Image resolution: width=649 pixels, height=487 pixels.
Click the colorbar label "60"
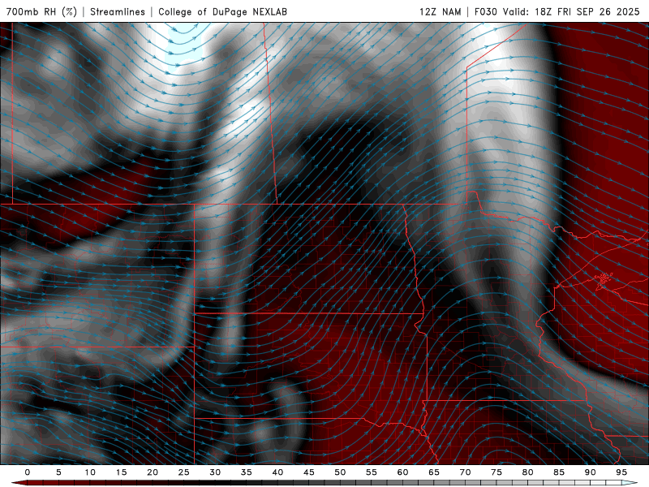pos(402,472)
